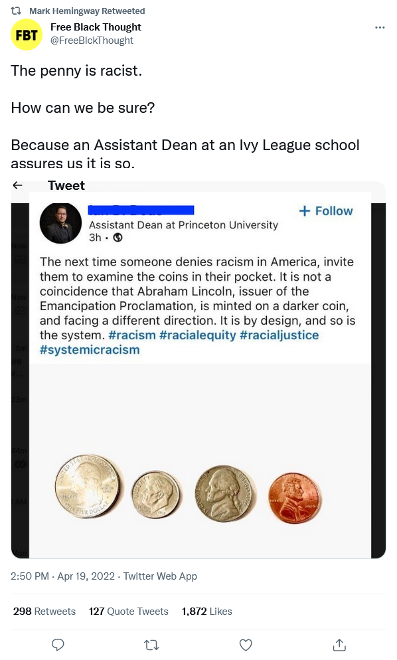This screenshot has width=397, height=660.
Task: Click the back arrow beside Tweet heading
Action: click(x=17, y=185)
